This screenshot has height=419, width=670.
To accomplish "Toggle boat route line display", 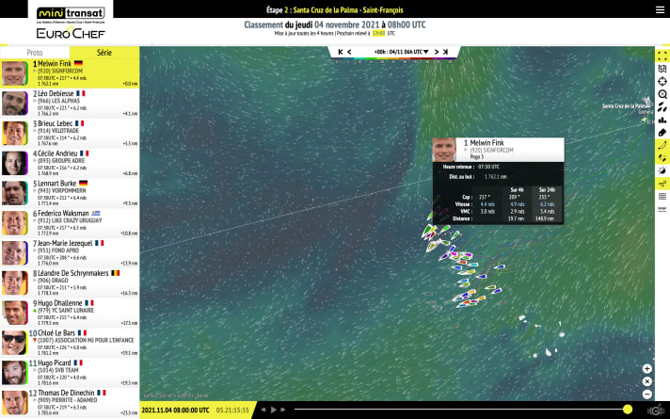I will pyautogui.click(x=662, y=146).
